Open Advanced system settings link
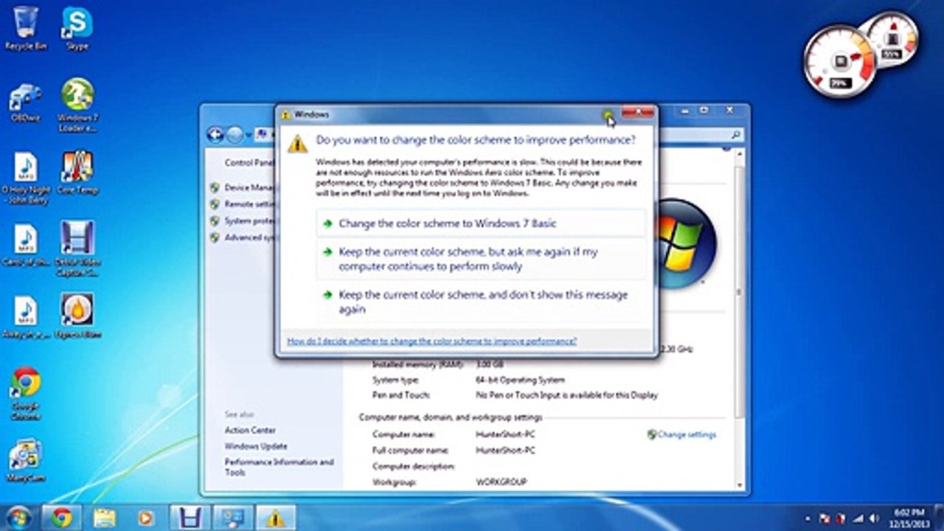944x531 pixels. 249,237
